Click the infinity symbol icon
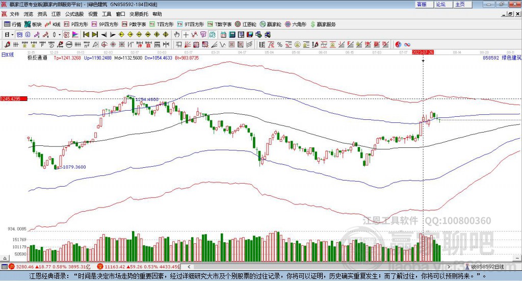Image resolution: width=522 pixels, height=281 pixels. click(x=407, y=44)
